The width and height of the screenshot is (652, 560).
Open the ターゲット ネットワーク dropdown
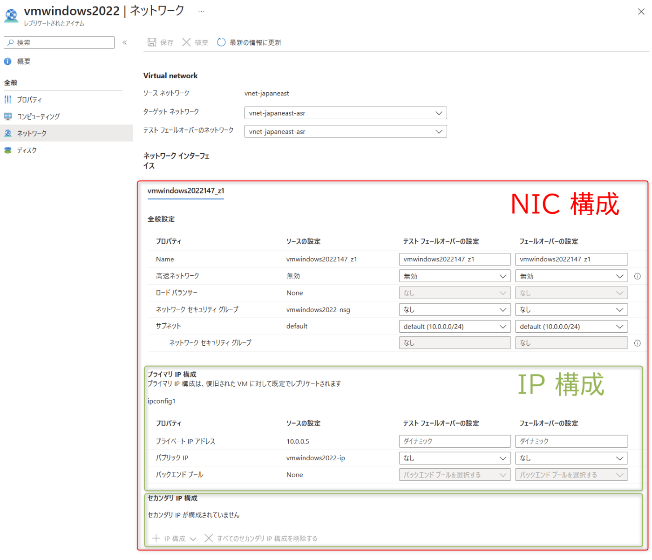pyautogui.click(x=346, y=113)
